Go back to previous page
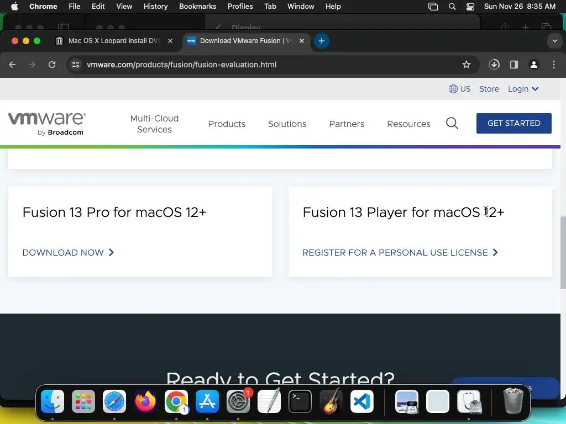 [x=12, y=65]
